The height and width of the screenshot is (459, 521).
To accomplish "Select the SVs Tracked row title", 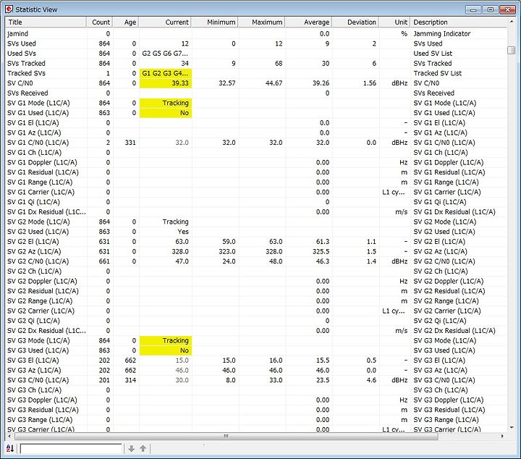I will 26,64.
